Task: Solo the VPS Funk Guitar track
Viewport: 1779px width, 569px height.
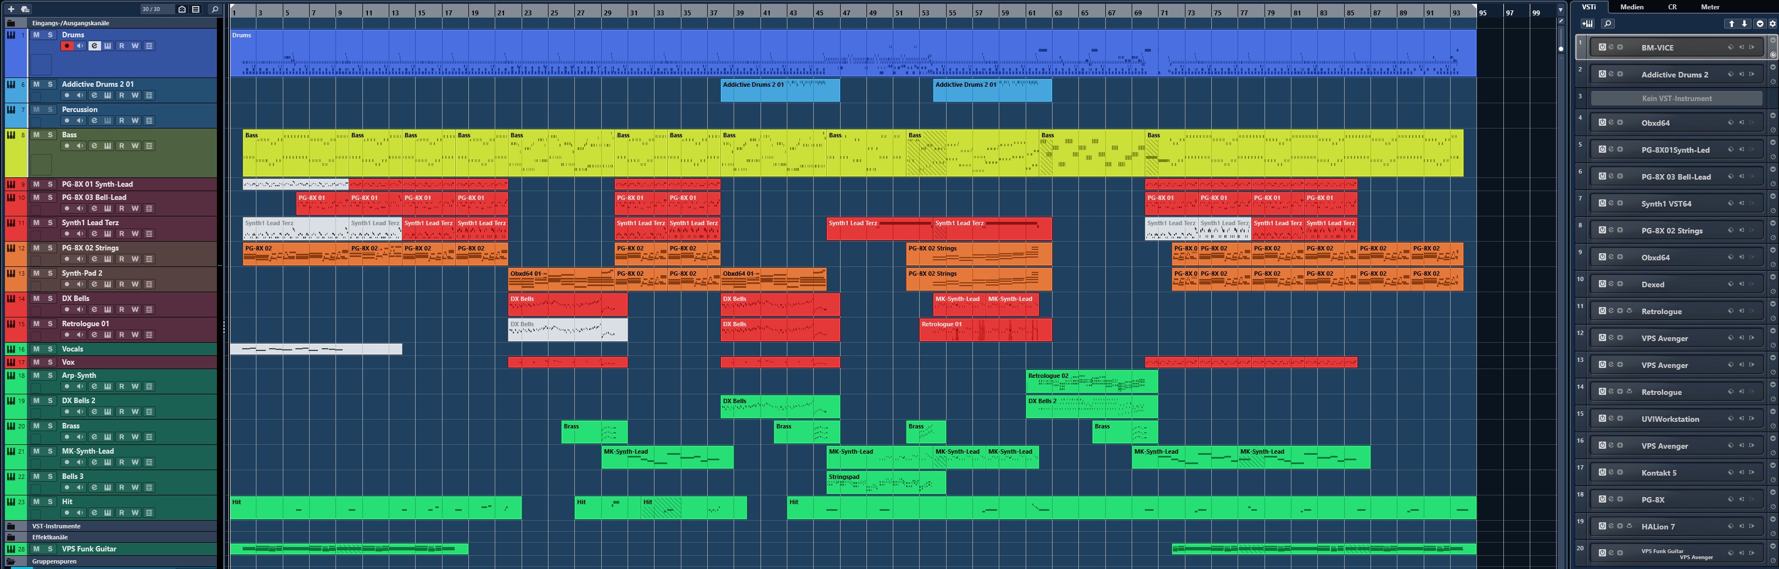Action: [x=50, y=549]
